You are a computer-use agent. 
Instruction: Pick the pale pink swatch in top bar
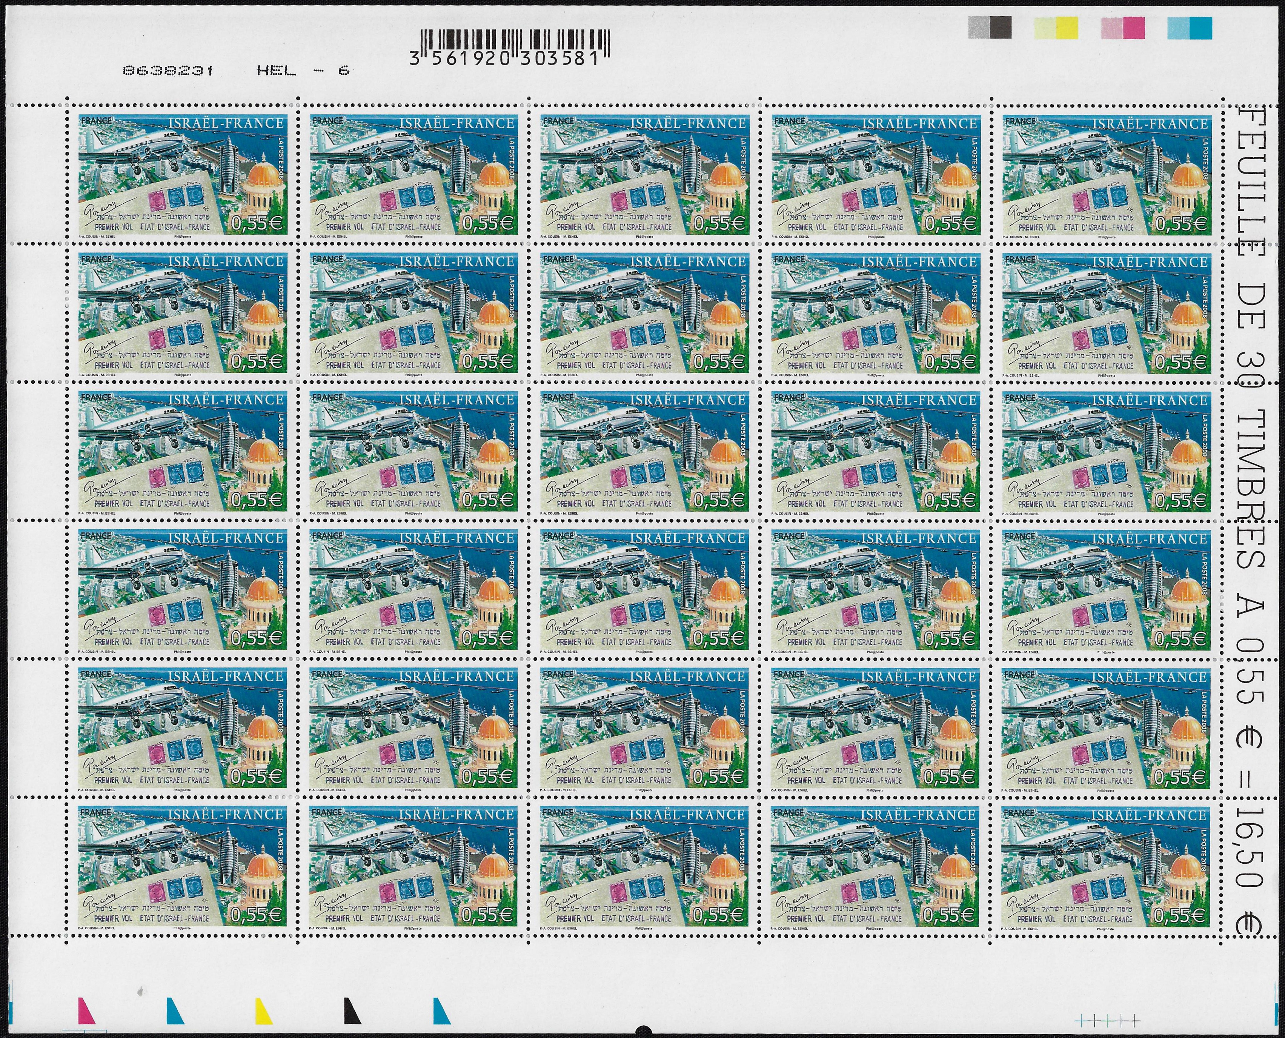tap(1112, 28)
